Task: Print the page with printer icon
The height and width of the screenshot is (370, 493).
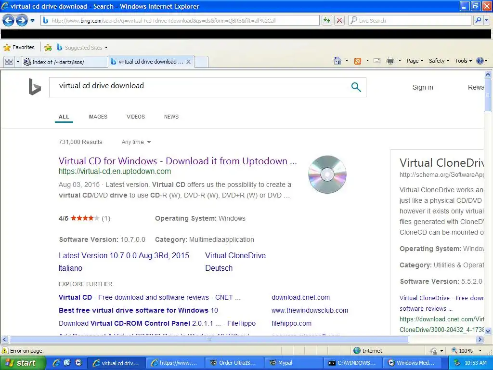Action: coord(390,61)
